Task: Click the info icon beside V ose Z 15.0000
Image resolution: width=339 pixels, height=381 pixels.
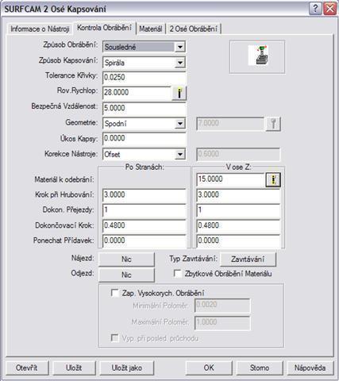Action: (273, 180)
